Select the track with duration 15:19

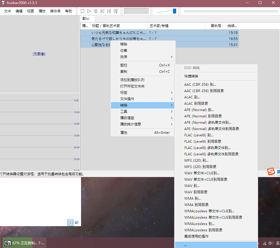159,33
